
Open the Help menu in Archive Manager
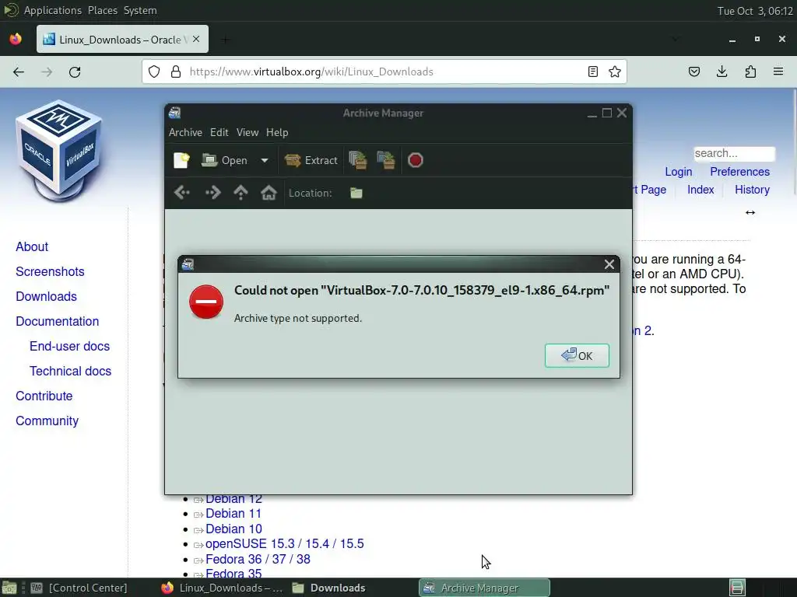click(277, 132)
